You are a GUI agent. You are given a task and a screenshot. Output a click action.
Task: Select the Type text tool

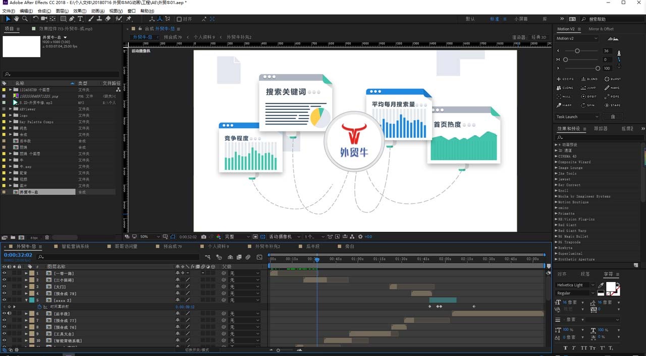[x=80, y=19]
